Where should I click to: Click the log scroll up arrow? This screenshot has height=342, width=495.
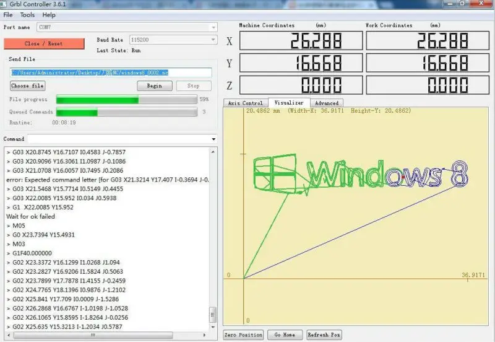pos(213,152)
